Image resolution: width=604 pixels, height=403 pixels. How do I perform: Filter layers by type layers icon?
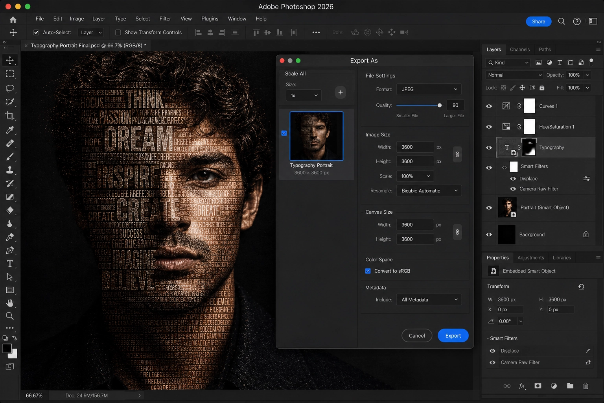pyautogui.click(x=560, y=63)
